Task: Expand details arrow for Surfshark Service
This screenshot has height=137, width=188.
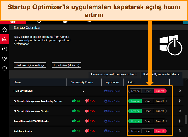Action: [180, 131]
